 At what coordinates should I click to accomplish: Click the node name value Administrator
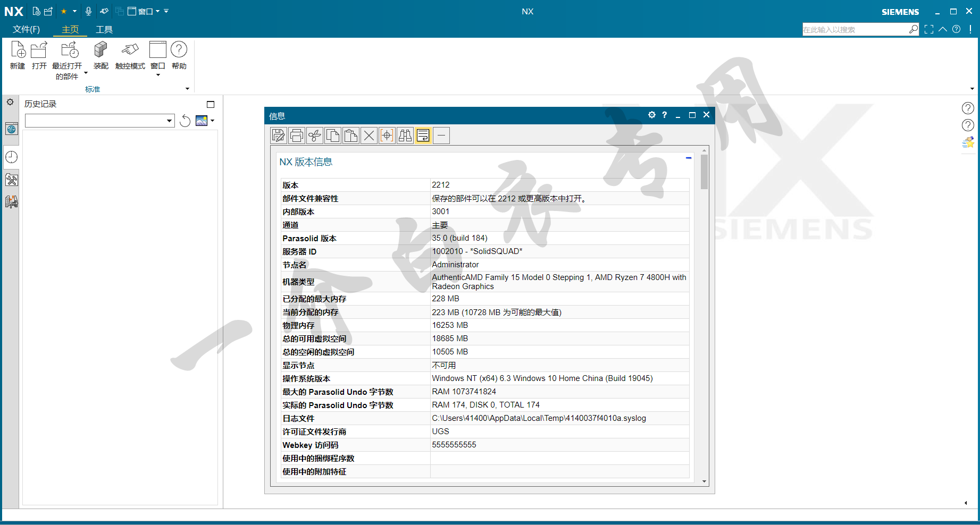pyautogui.click(x=455, y=265)
